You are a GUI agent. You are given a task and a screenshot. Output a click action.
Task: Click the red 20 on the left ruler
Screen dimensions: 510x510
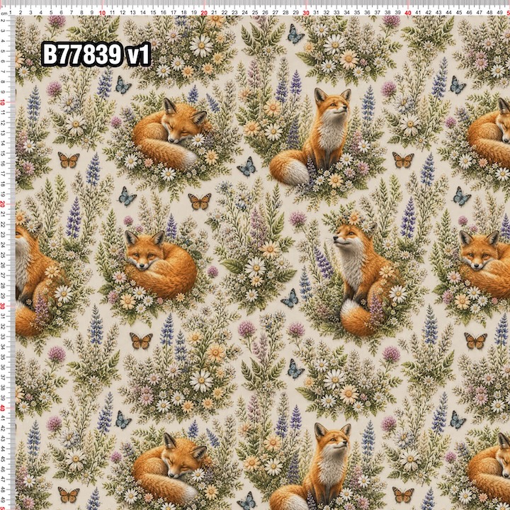point(3,204)
